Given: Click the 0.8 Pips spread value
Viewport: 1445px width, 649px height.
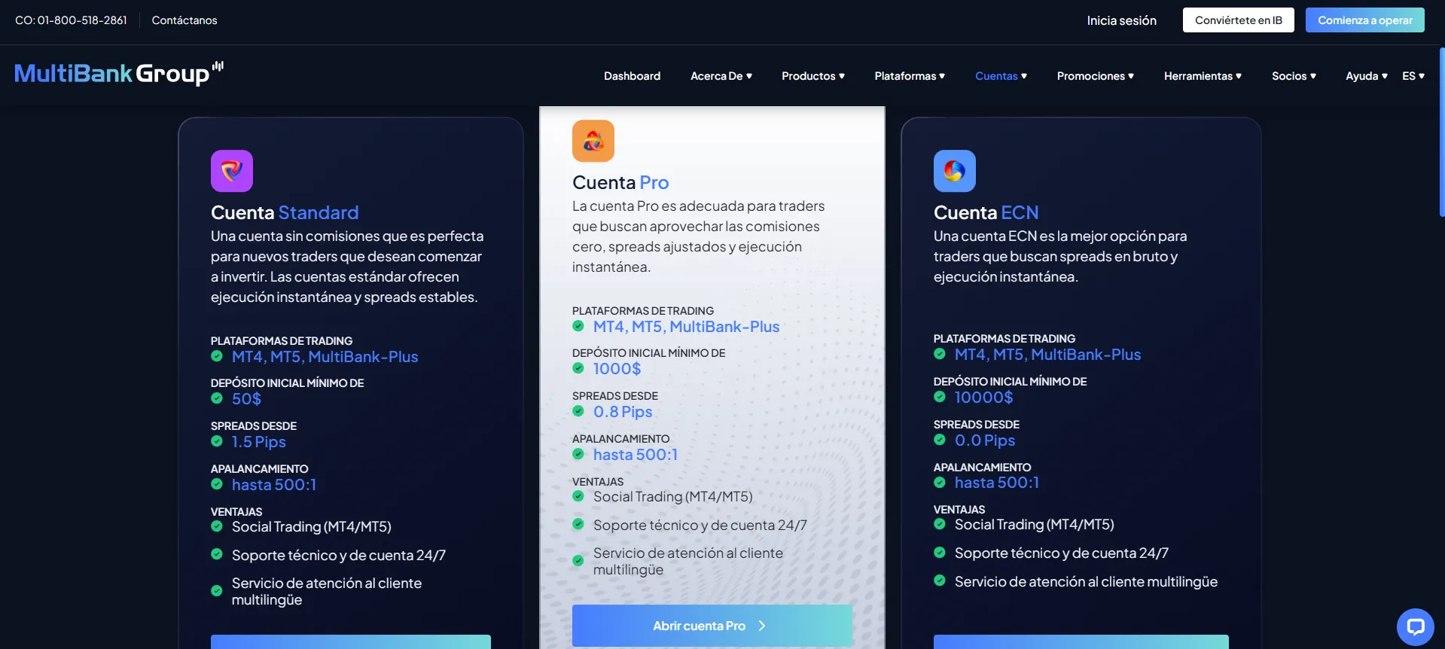Looking at the screenshot, I should [623, 412].
